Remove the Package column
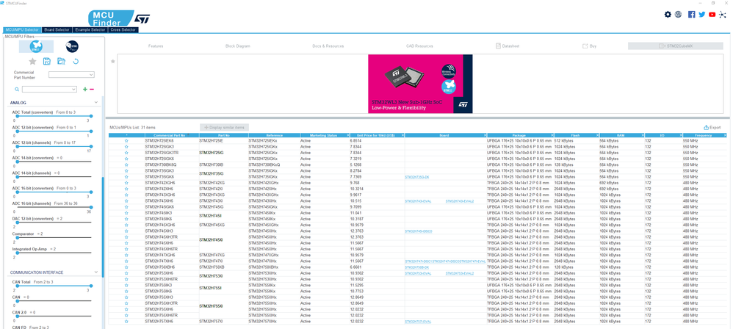 (552, 135)
